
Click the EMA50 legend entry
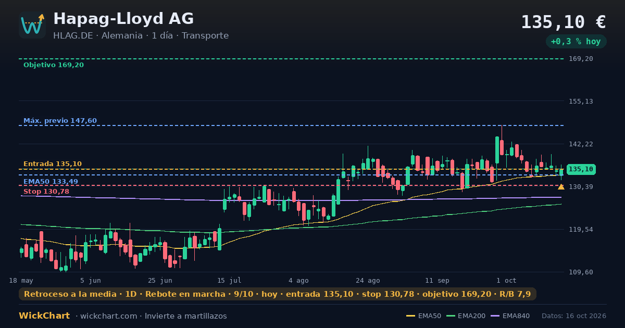click(423, 316)
